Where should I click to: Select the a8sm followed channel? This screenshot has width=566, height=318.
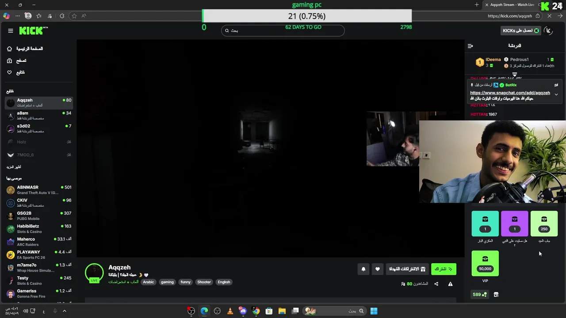coord(39,116)
